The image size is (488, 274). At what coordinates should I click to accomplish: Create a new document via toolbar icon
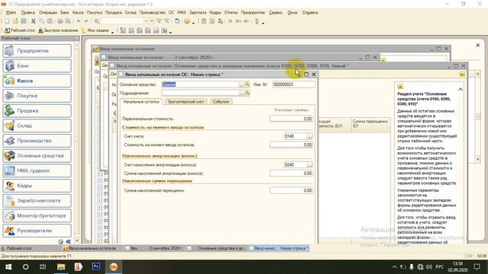click(x=7, y=21)
